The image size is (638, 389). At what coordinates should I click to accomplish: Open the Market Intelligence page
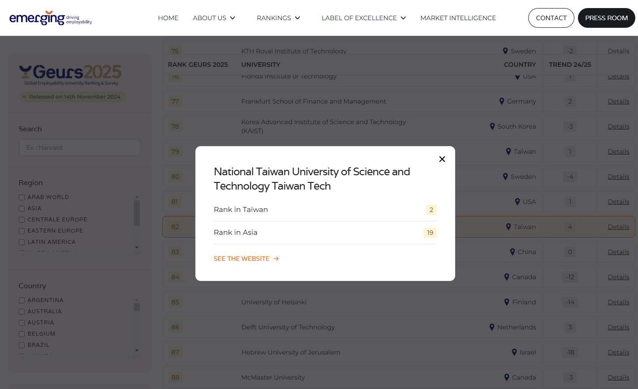point(458,18)
